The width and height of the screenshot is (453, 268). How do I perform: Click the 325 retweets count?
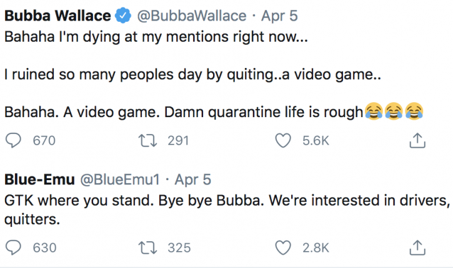(179, 247)
